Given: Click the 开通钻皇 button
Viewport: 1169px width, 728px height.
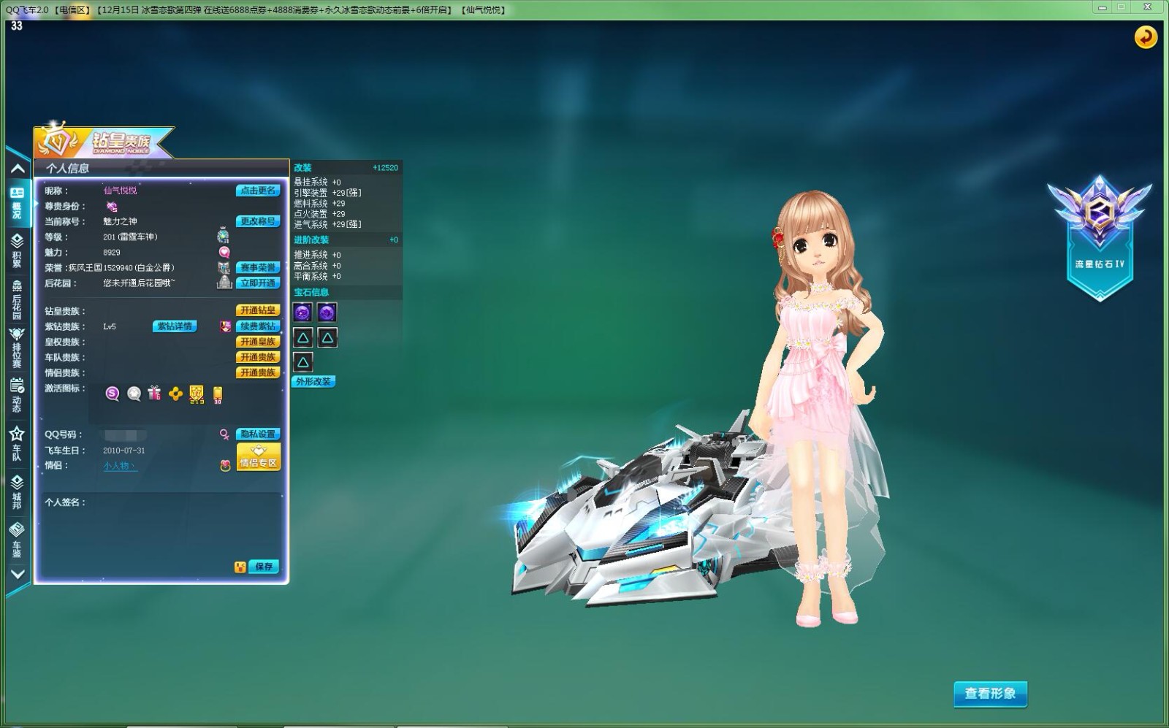Looking at the screenshot, I should [x=258, y=310].
